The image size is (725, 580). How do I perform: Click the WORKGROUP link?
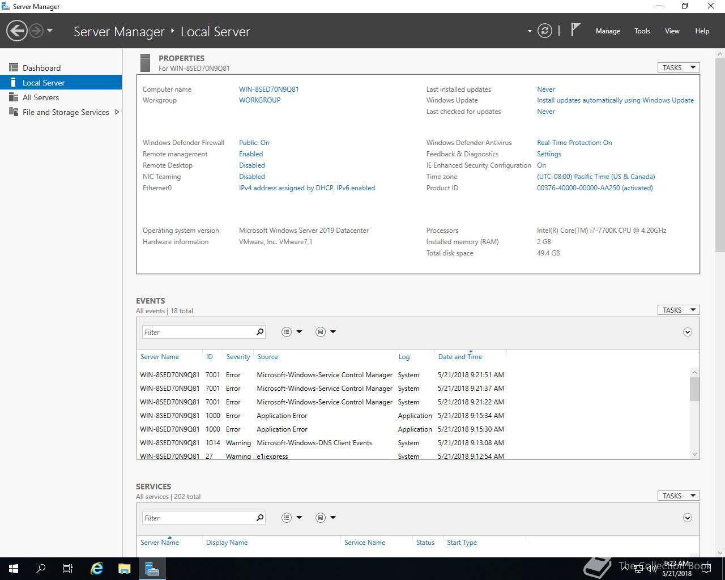click(x=260, y=100)
